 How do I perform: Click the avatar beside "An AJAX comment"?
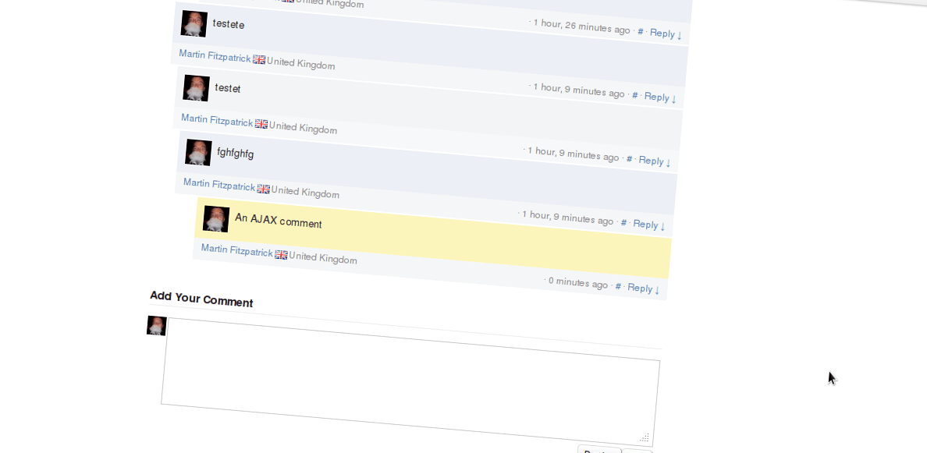[x=215, y=218]
